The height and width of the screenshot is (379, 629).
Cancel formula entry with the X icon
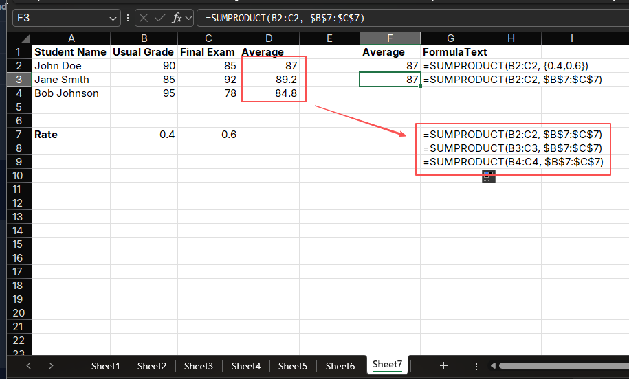(x=144, y=18)
